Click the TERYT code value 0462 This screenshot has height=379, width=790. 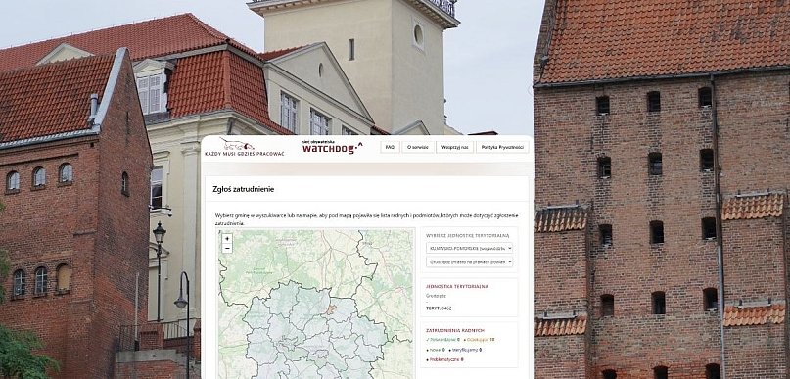[446, 308]
